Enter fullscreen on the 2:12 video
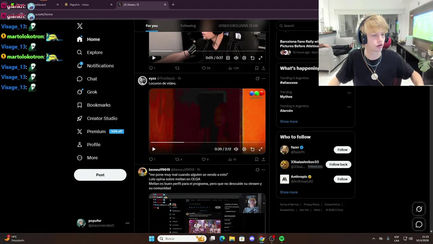The height and width of the screenshot is (244, 433). [260, 149]
